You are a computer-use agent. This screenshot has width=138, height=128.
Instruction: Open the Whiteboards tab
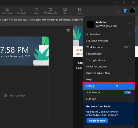[51, 11]
